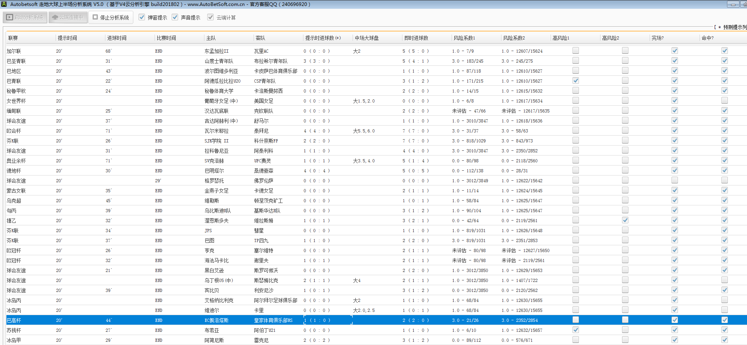The image size is (747, 345).
Task: Minimize the Autobetsoft window
Action: pyautogui.click(x=733, y=4)
